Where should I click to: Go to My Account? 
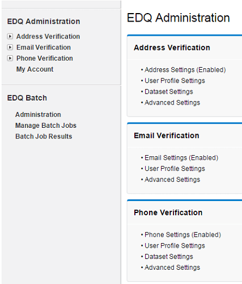pyautogui.click(x=35, y=69)
